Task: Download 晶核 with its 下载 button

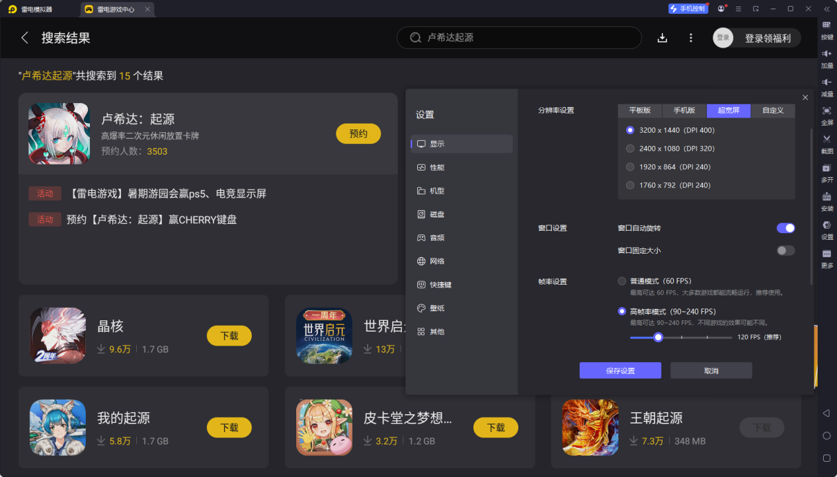Action: click(229, 336)
